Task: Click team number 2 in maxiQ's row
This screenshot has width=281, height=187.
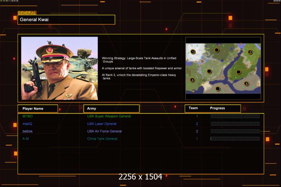Action: 197,124
